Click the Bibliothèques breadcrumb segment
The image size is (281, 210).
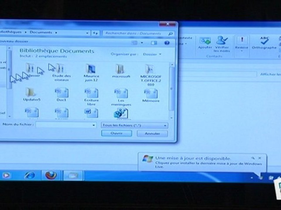point(11,32)
